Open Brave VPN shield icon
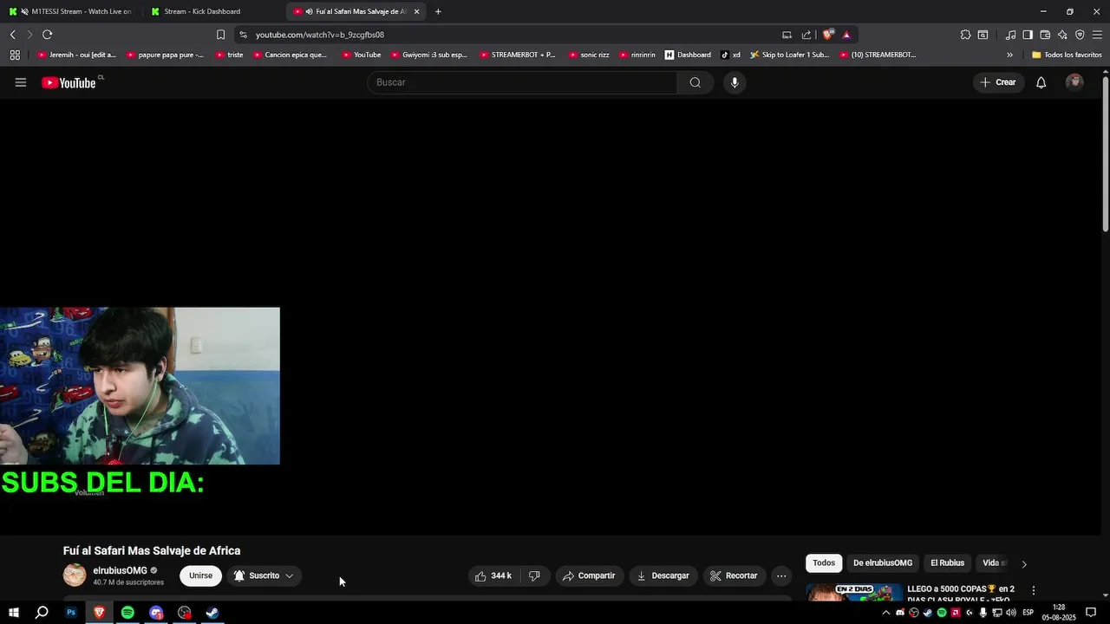This screenshot has height=624, width=1110. point(1080,35)
